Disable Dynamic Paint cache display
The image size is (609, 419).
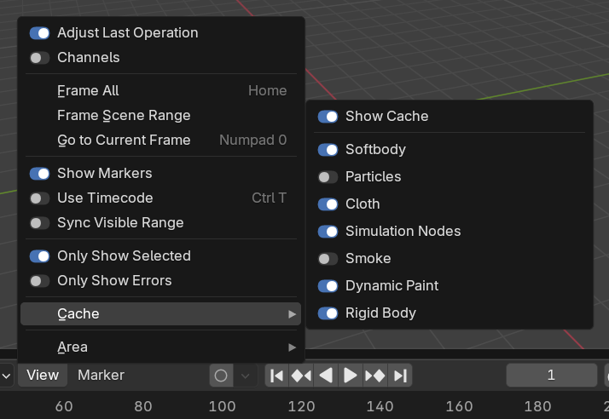328,286
